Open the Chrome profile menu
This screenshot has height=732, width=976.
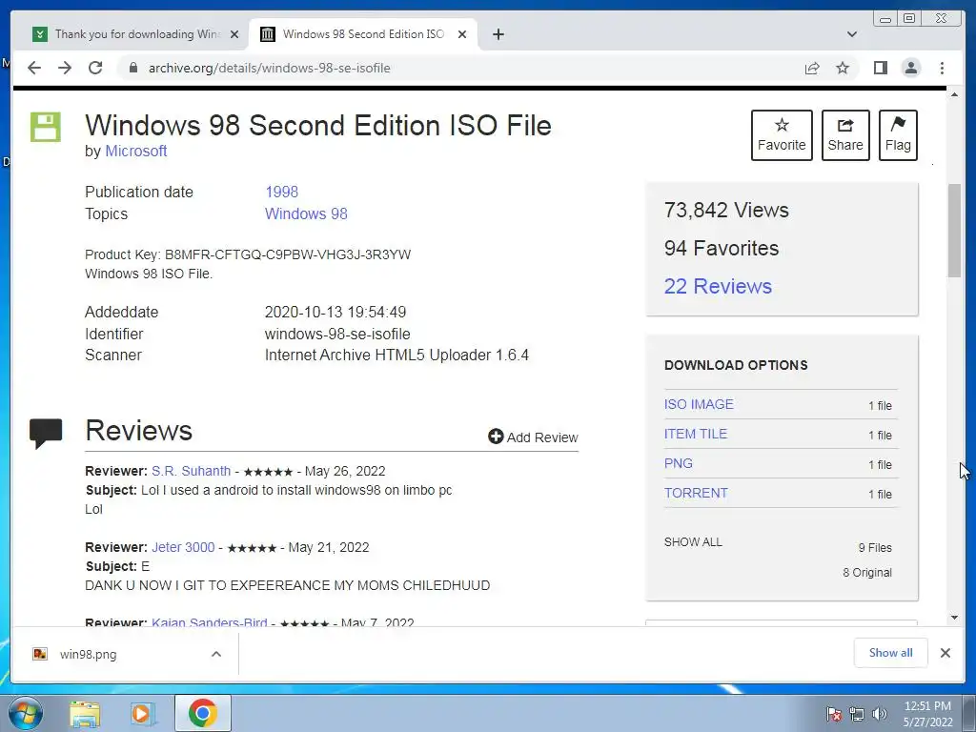[x=910, y=68]
